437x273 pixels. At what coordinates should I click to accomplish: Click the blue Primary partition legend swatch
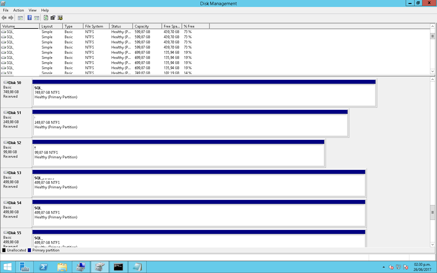29,250
